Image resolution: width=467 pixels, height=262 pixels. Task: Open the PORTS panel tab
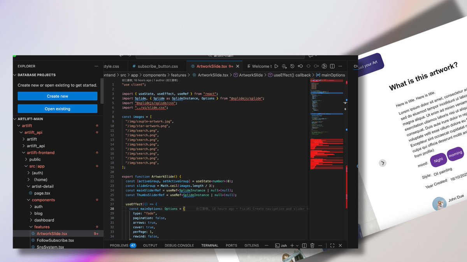click(x=231, y=245)
